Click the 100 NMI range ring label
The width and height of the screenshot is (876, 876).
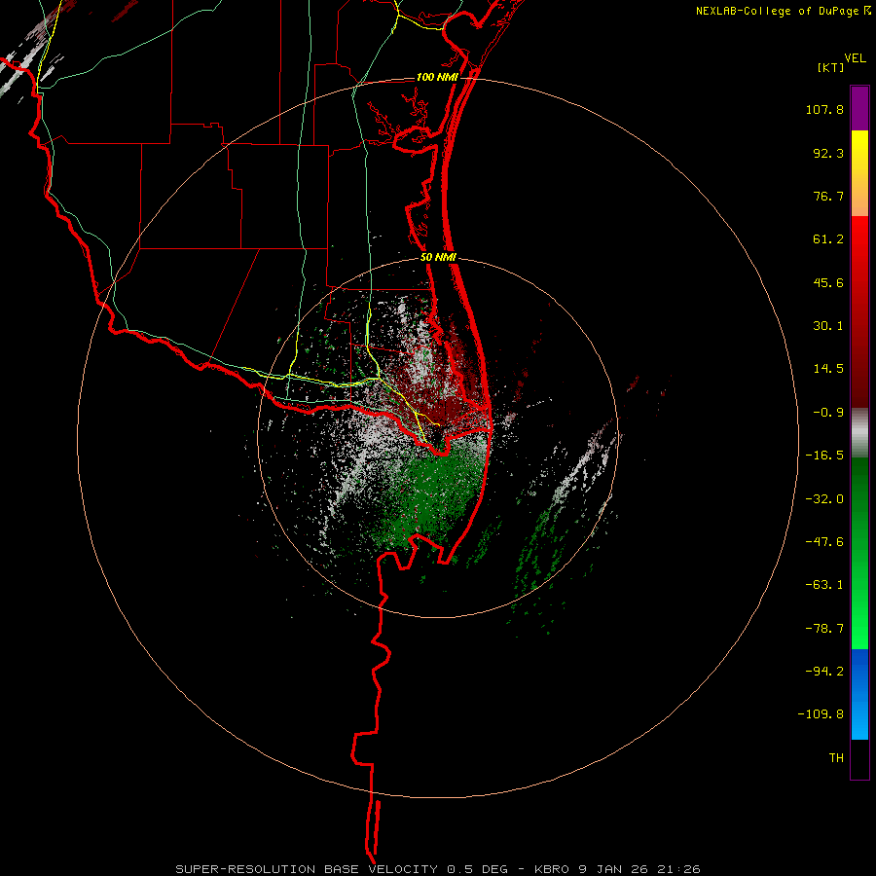437,77
